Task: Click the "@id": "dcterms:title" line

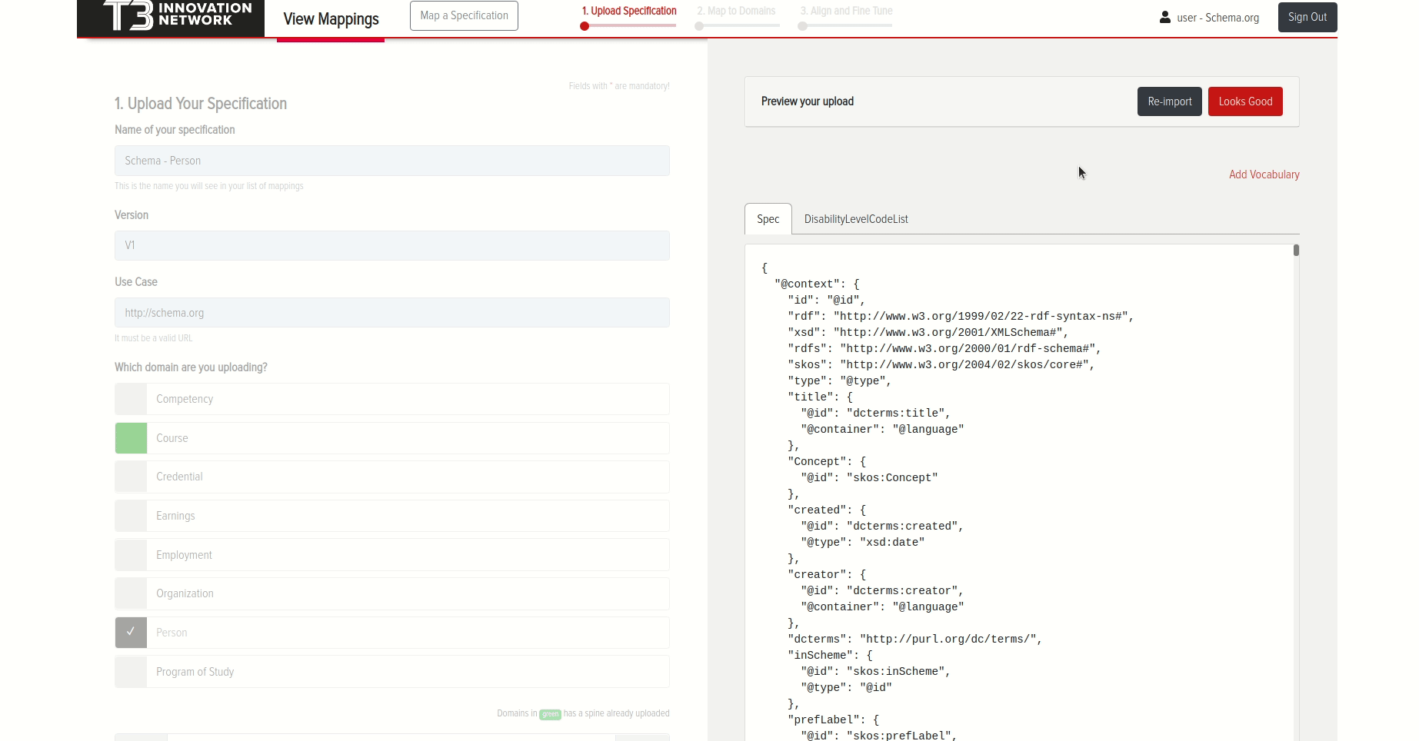Action: (x=876, y=413)
